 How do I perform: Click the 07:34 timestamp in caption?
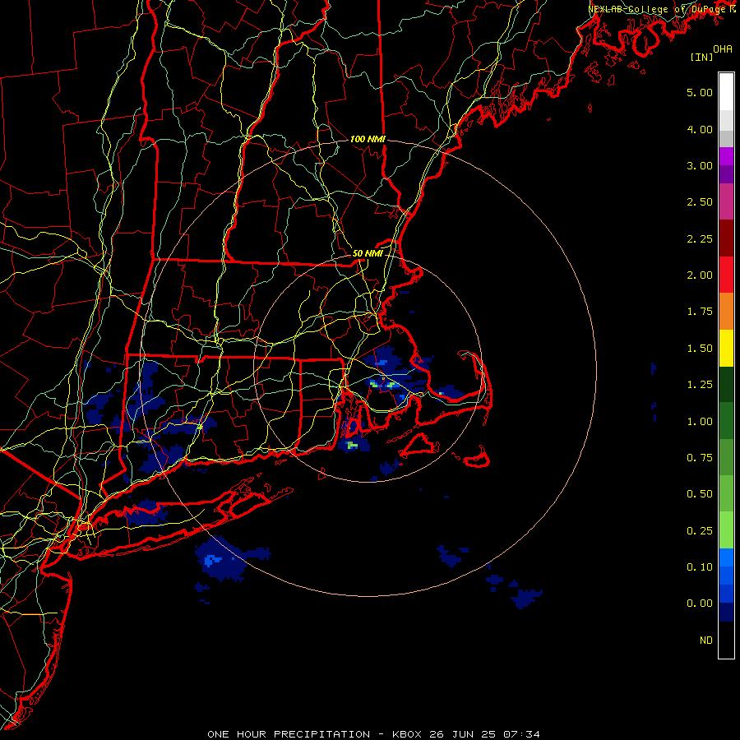pos(521,734)
